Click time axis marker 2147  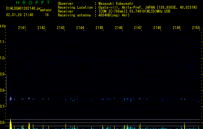(x=138, y=28)
